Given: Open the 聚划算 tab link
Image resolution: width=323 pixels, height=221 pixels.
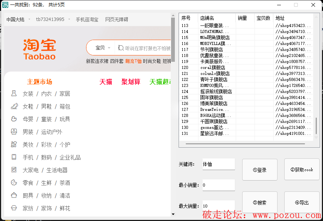Looking at the screenshot, I should pyautogui.click(x=131, y=82).
